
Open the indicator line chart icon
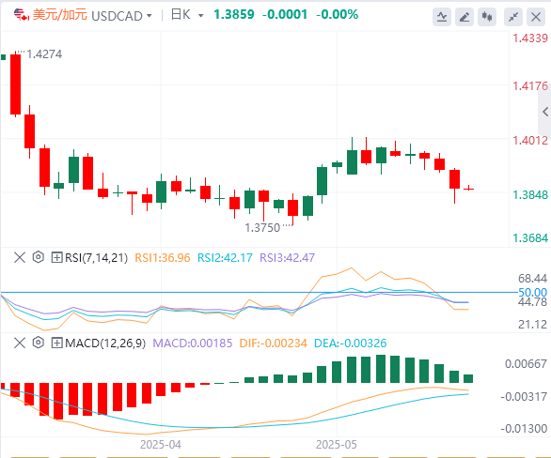(x=442, y=17)
